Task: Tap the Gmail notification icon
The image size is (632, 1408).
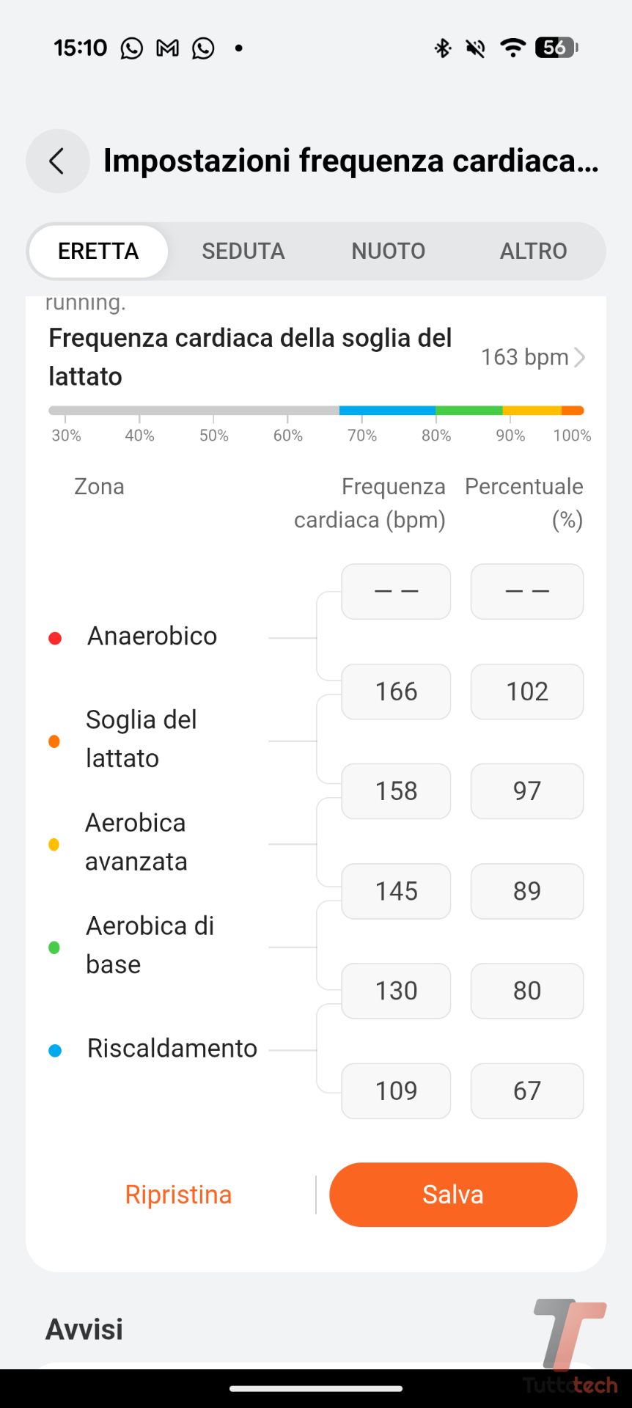Action: pyautogui.click(x=168, y=48)
